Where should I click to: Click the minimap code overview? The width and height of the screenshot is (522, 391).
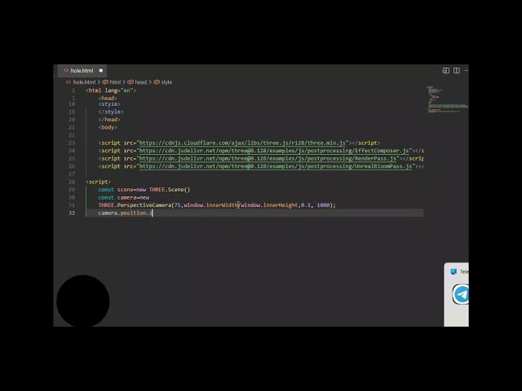point(447,99)
